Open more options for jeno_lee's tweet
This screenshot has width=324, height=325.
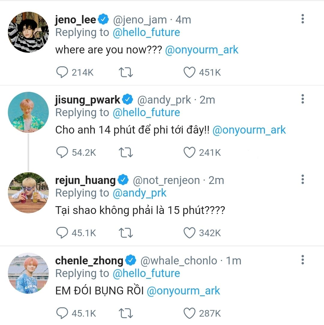[302, 19]
